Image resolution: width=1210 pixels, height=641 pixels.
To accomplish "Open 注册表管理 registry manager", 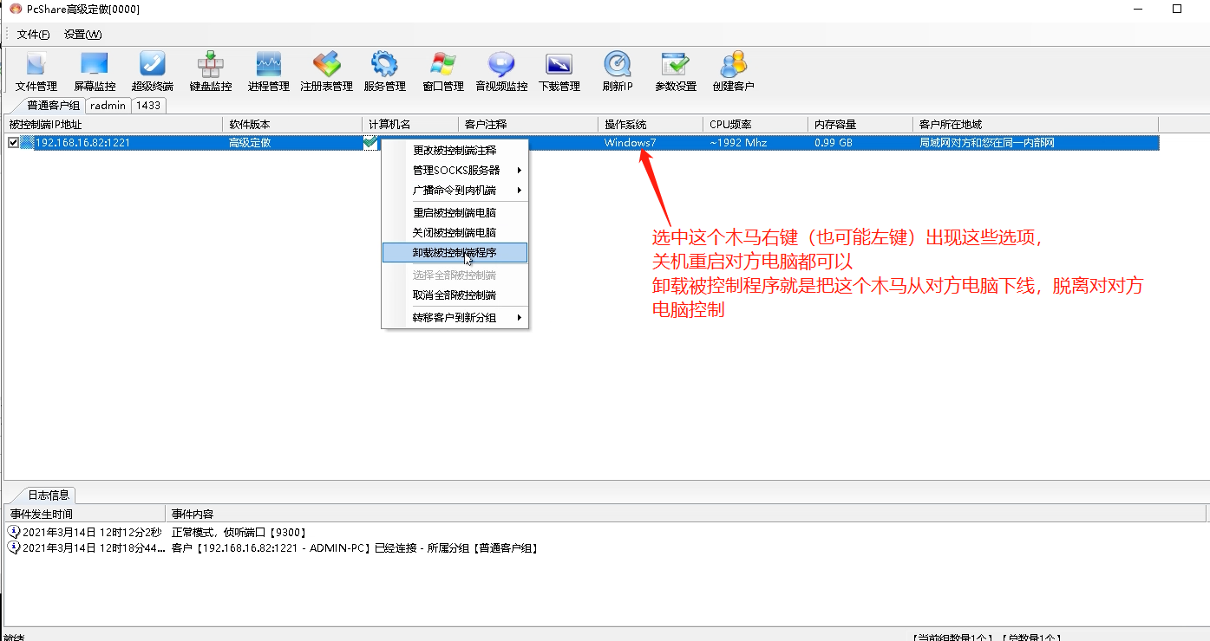I will pos(326,72).
